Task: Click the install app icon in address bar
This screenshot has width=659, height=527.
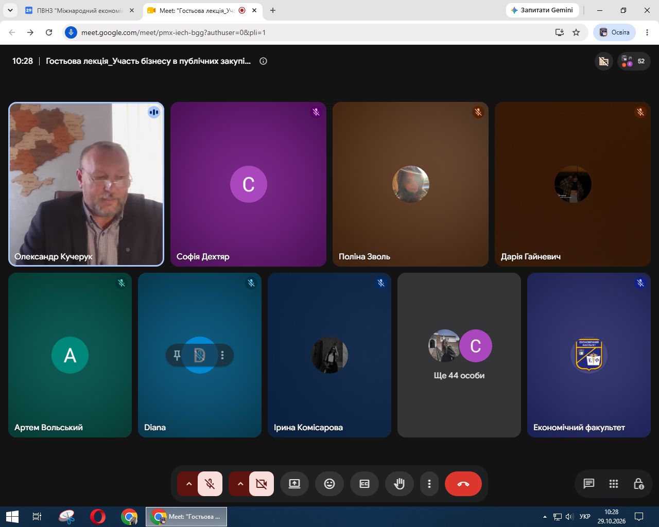Action: [x=560, y=32]
